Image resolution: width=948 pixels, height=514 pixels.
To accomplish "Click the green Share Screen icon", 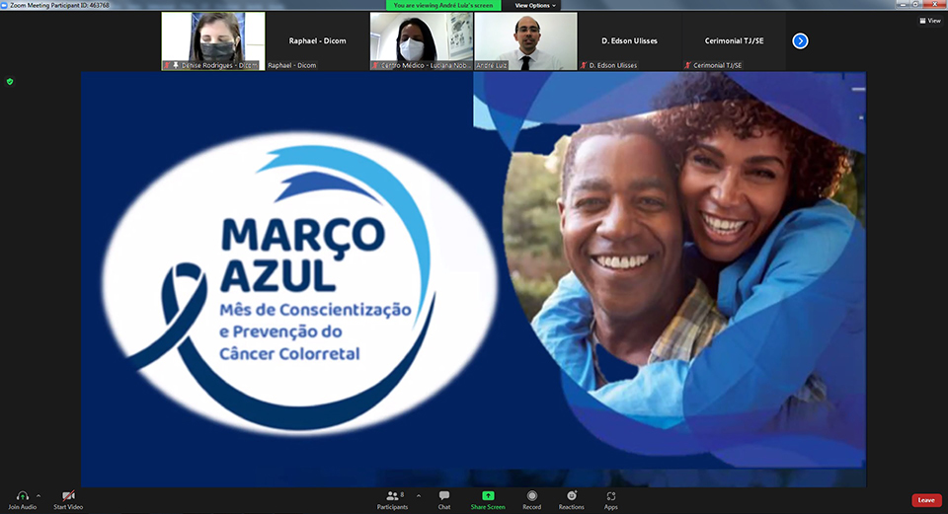I will 488,495.
